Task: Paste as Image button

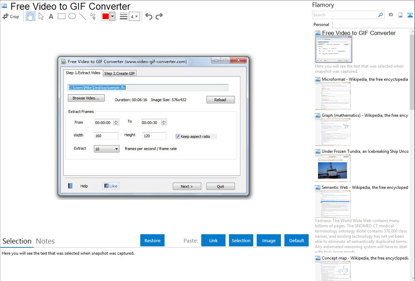Action: pos(268,240)
